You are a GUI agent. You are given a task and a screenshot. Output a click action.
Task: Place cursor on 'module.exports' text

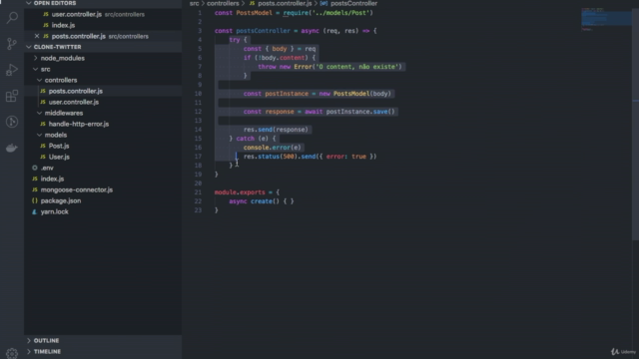pyautogui.click(x=240, y=192)
